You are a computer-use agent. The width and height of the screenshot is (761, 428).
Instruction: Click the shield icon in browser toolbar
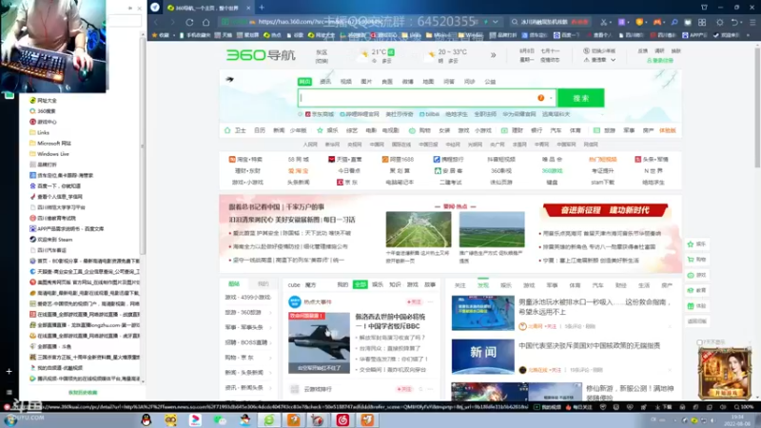point(639,22)
